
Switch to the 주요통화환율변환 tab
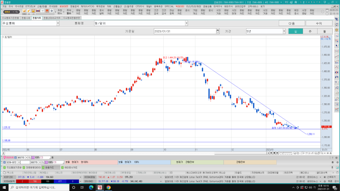click(71, 18)
